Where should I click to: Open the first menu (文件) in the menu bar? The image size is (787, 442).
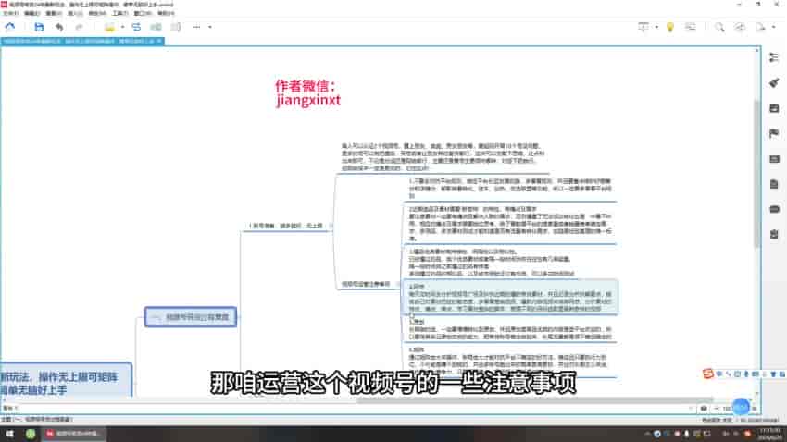click(x=10, y=13)
